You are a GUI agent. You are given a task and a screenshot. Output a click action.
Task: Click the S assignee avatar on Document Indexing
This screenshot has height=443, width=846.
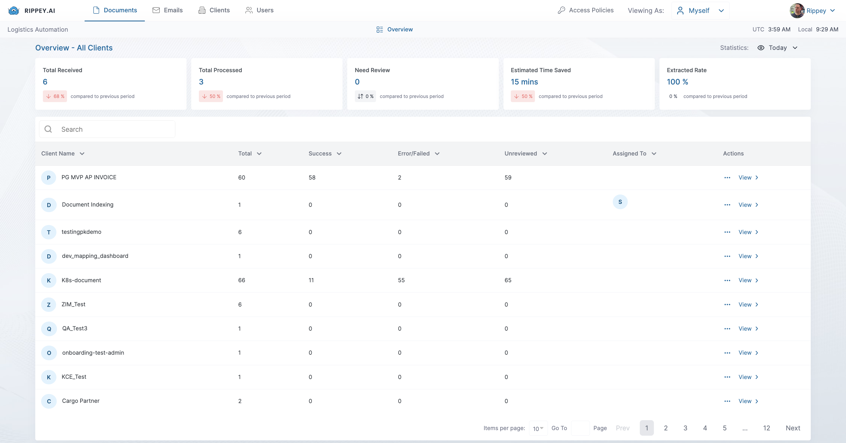(620, 202)
